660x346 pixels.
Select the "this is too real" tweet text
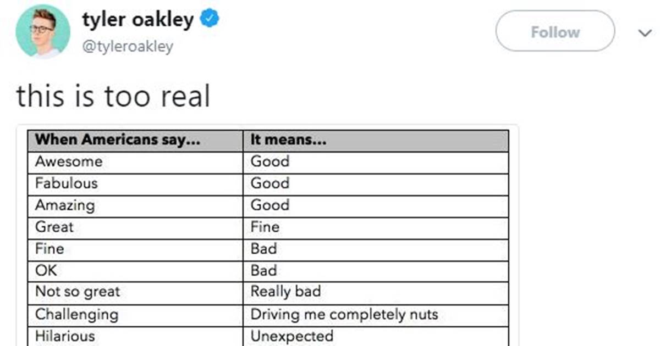tap(113, 96)
